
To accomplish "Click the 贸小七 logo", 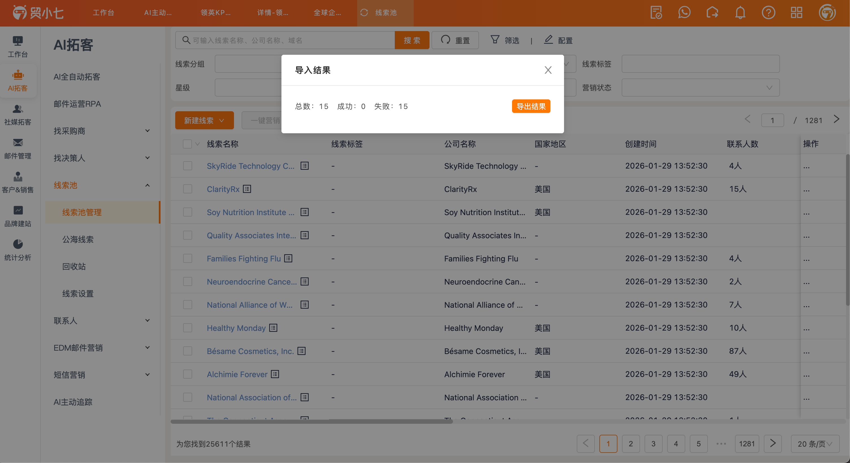I will pyautogui.click(x=38, y=13).
